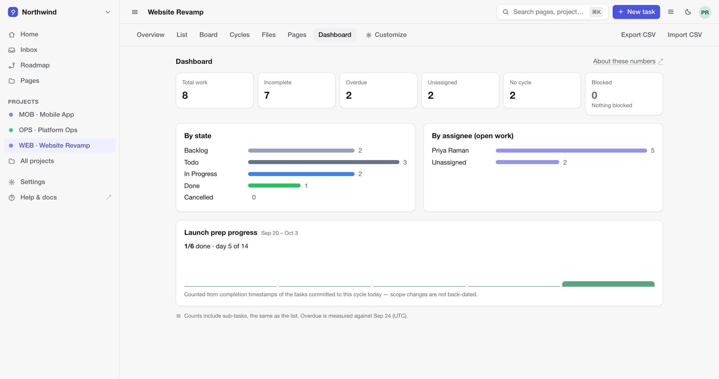Click the Northwind logo icon
Image resolution: width=719 pixels, height=379 pixels.
(x=13, y=12)
